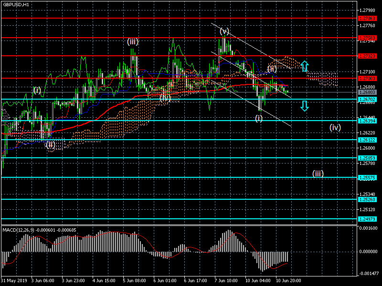Click the 1.27980 price scale value

367,10
